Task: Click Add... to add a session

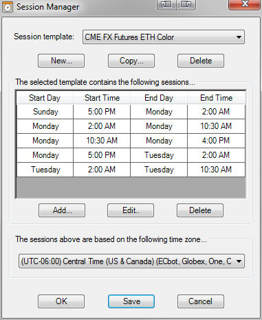Action: [62, 210]
